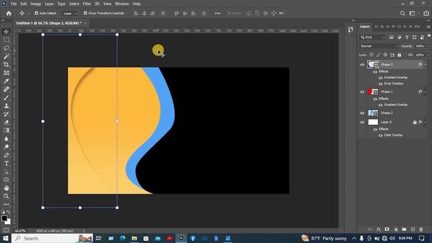
Task: Click the delete layer trash icon
Action: tap(421, 230)
